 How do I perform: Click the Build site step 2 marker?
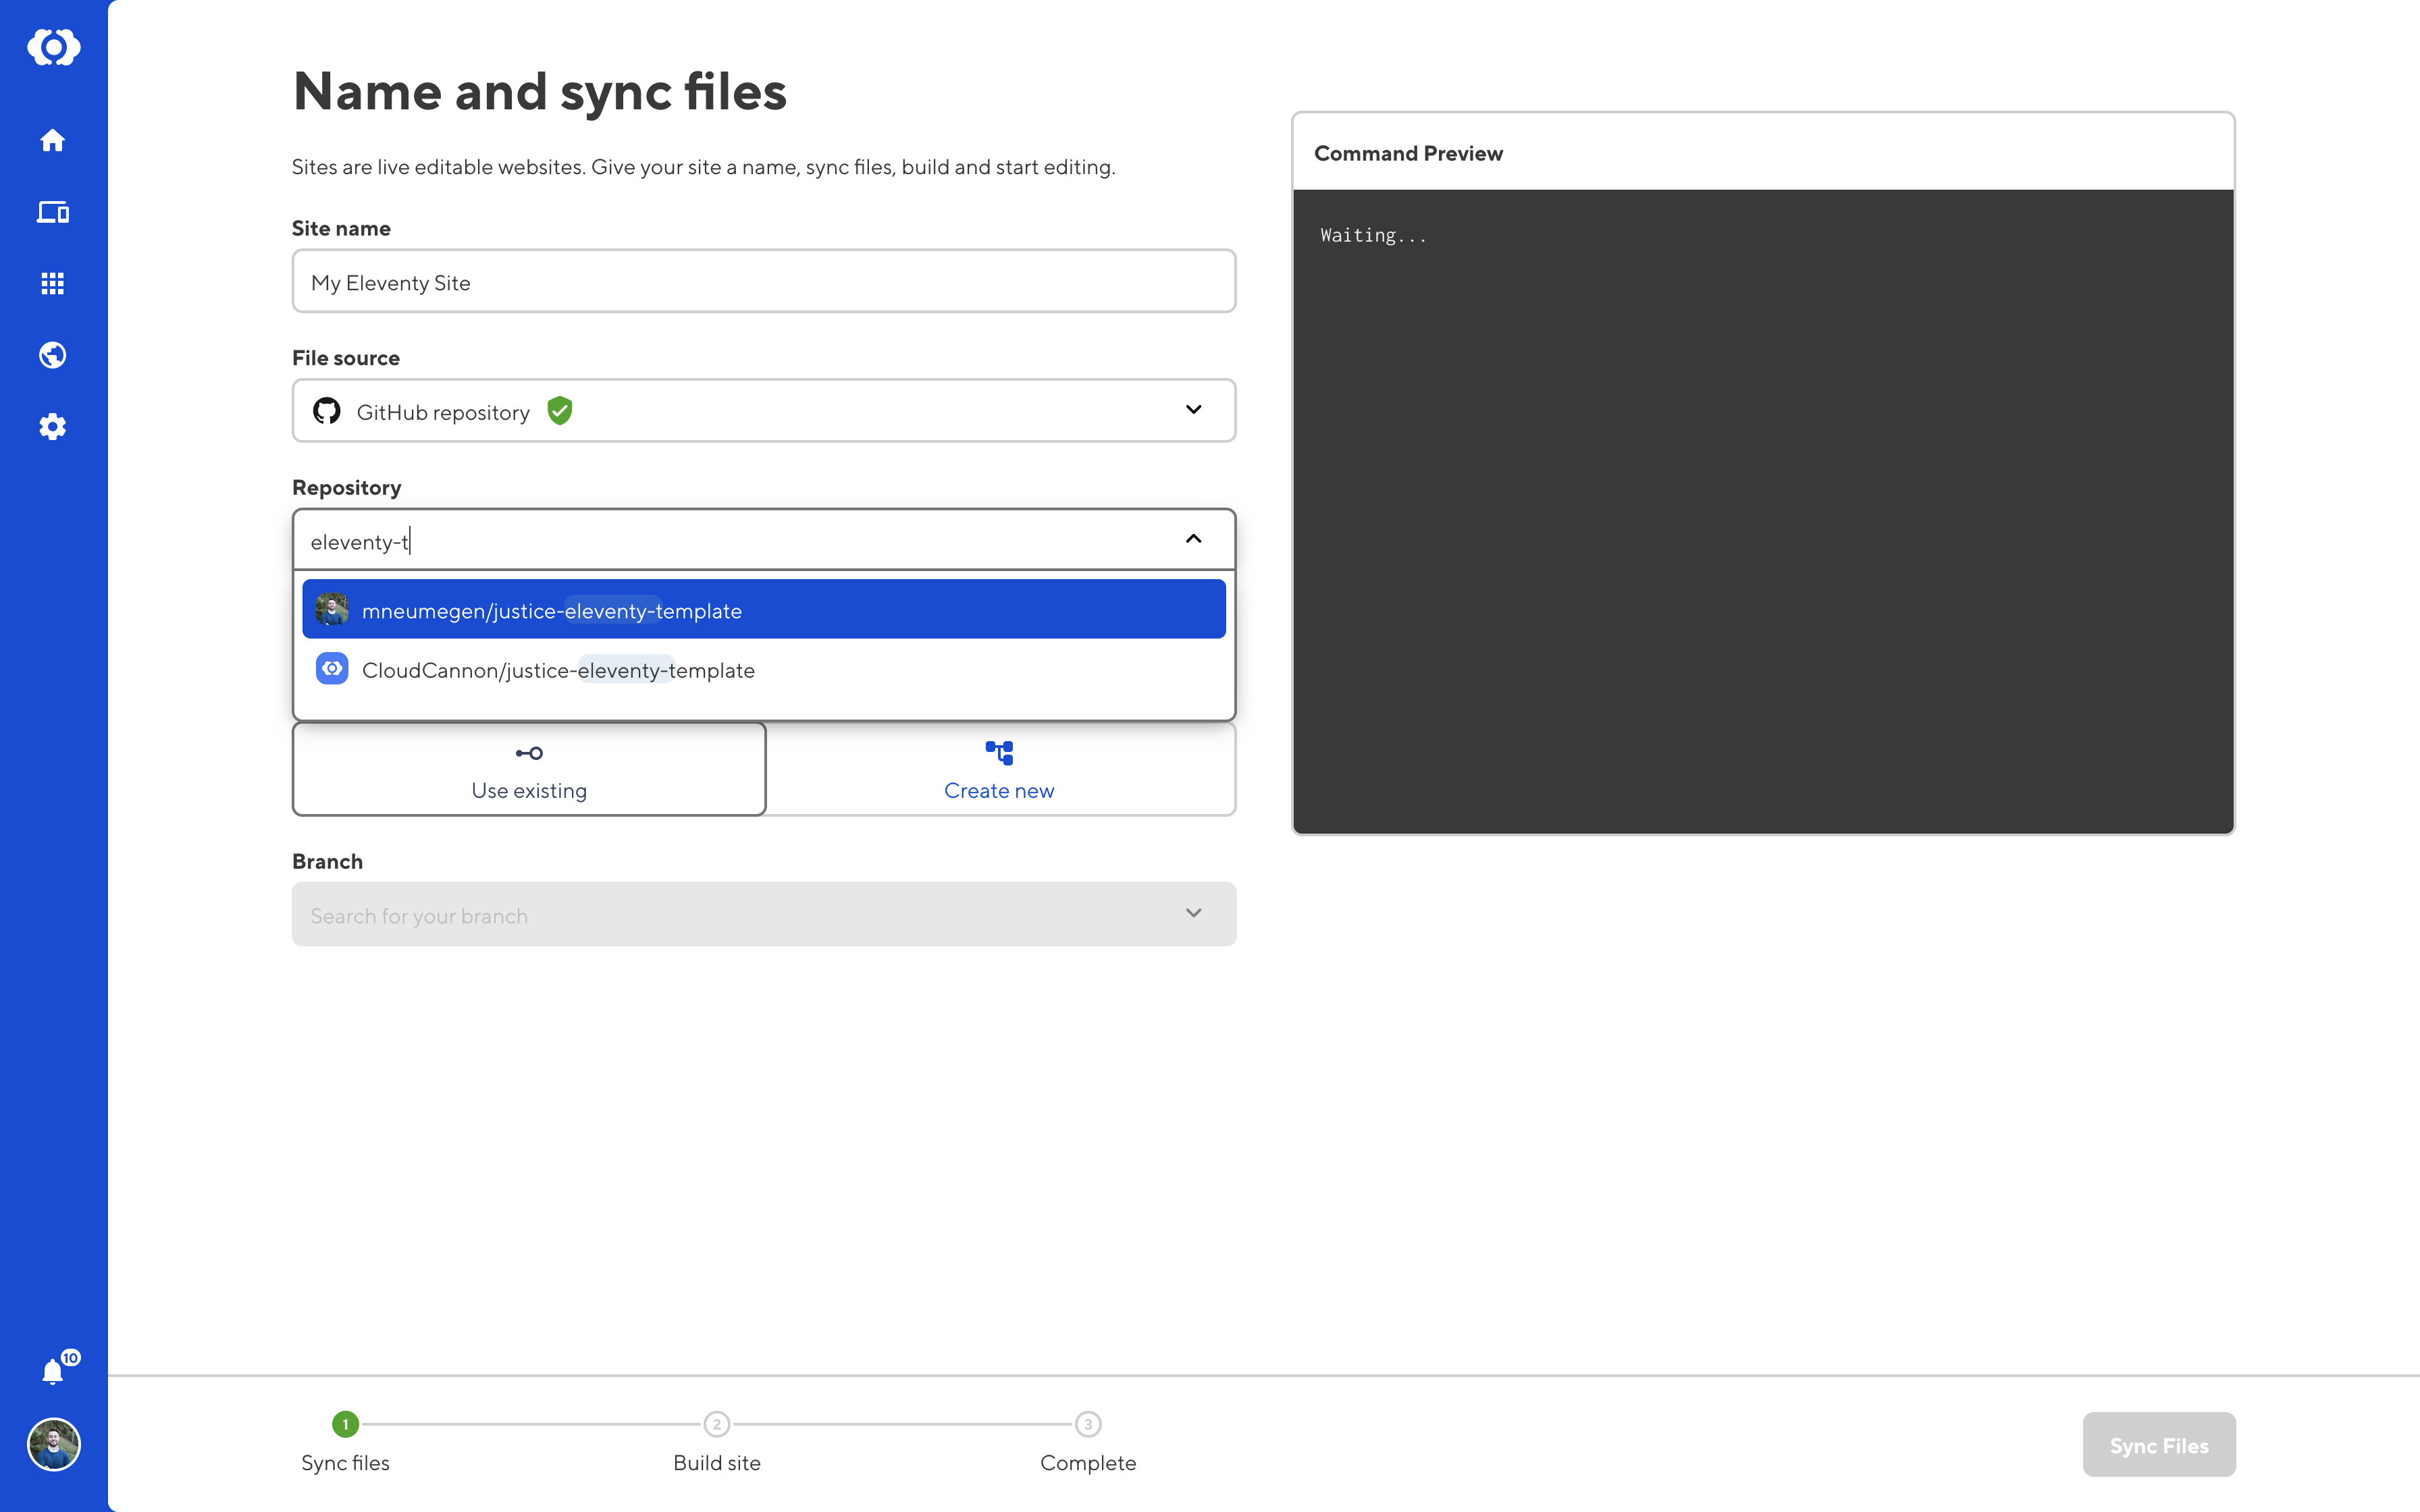click(716, 1424)
